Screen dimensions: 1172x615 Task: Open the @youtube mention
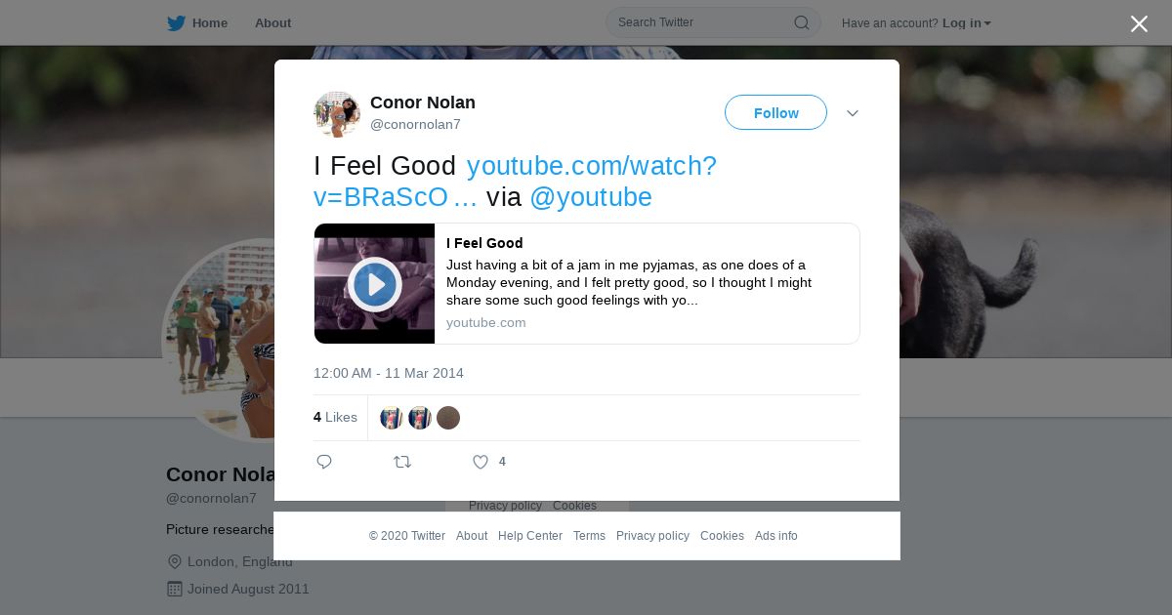(591, 197)
